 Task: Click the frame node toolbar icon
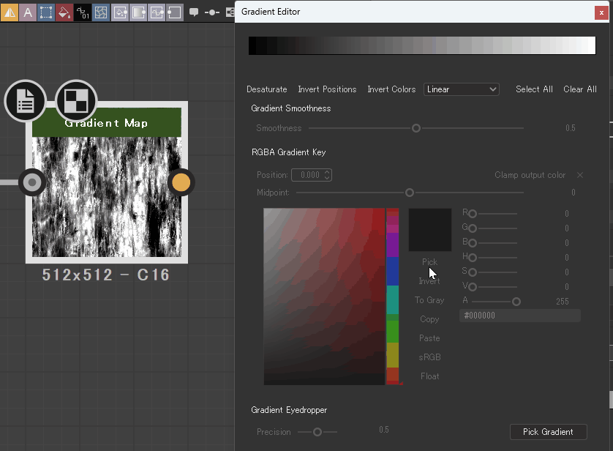tap(174, 12)
